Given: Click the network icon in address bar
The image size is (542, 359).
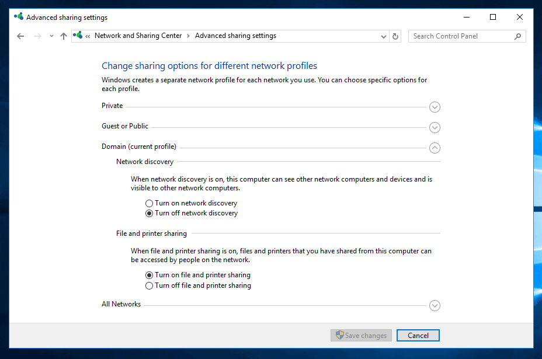Looking at the screenshot, I should (x=78, y=36).
